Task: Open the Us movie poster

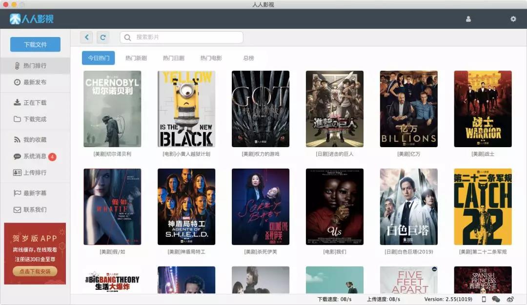Action: [x=335, y=207]
